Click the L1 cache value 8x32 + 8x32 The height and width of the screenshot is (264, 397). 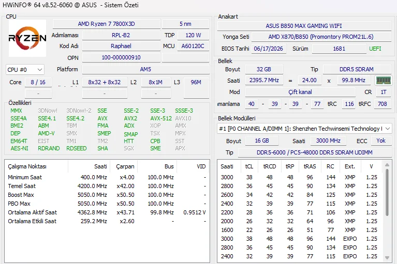[x=105, y=82]
